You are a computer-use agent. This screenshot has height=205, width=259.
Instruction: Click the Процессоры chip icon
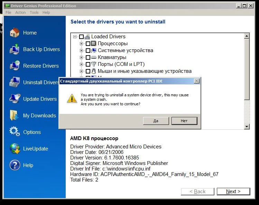pyautogui.click(x=94, y=43)
